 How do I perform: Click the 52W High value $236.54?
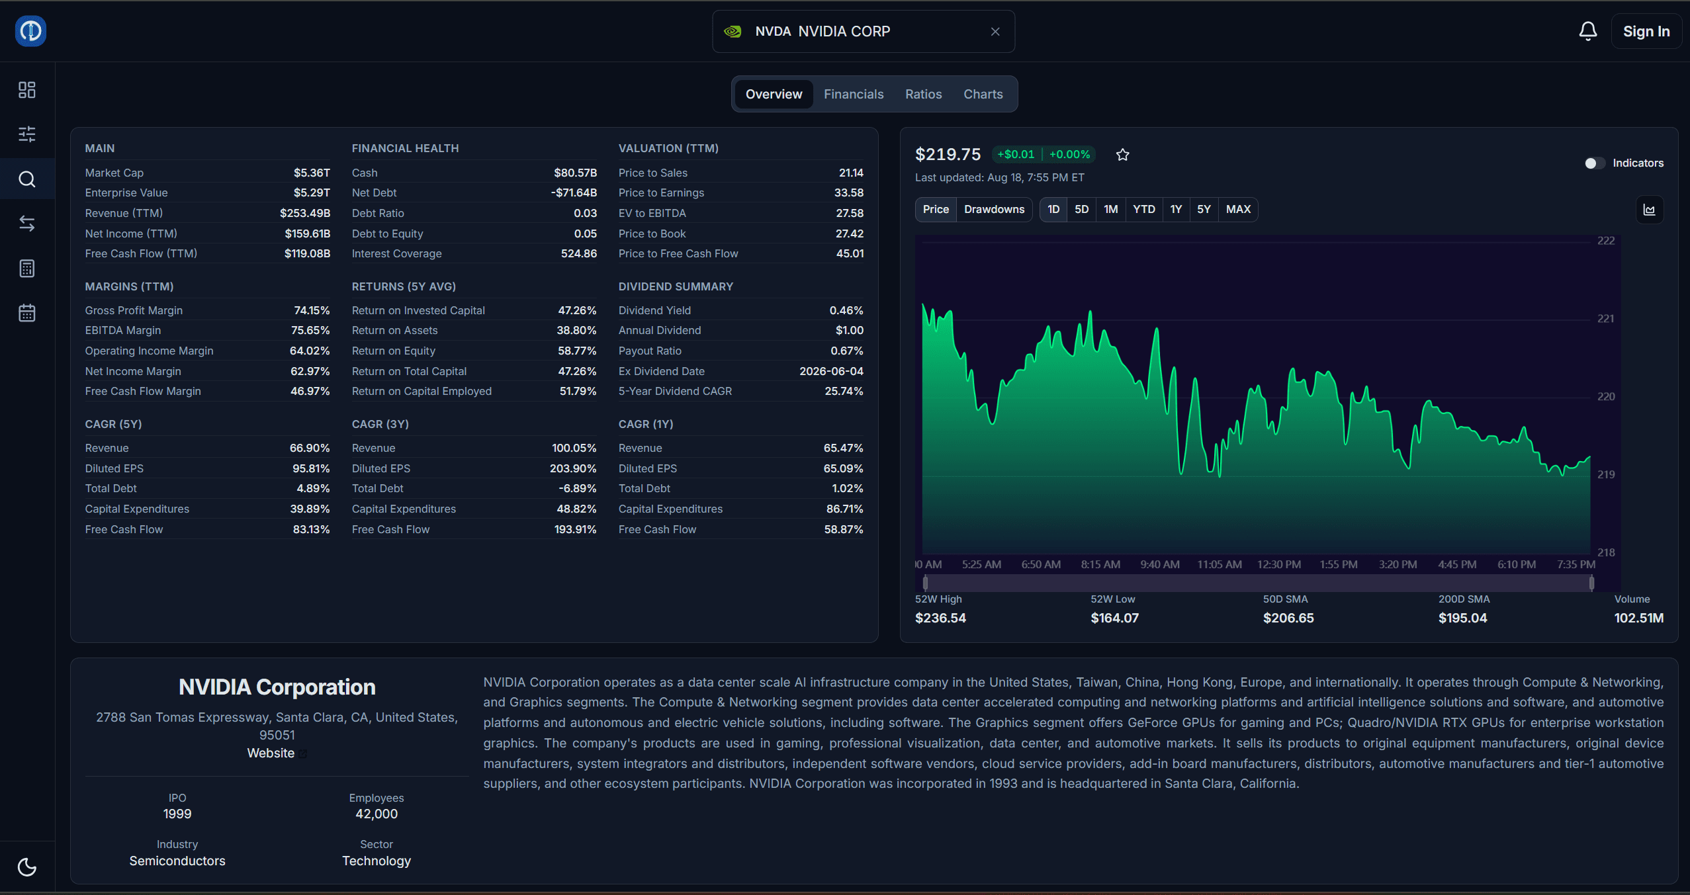[940, 618]
